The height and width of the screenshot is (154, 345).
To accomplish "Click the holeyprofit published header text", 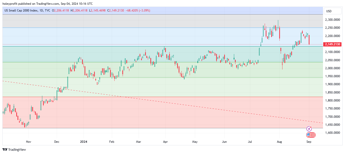I will pyautogui.click(x=48, y=3).
